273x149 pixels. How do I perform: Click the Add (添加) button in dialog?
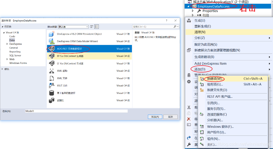[155, 117]
